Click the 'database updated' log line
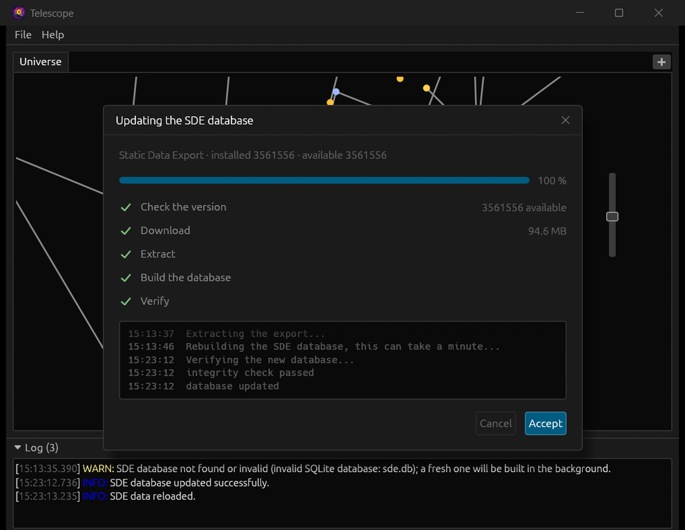This screenshot has height=530, width=685. [x=204, y=386]
